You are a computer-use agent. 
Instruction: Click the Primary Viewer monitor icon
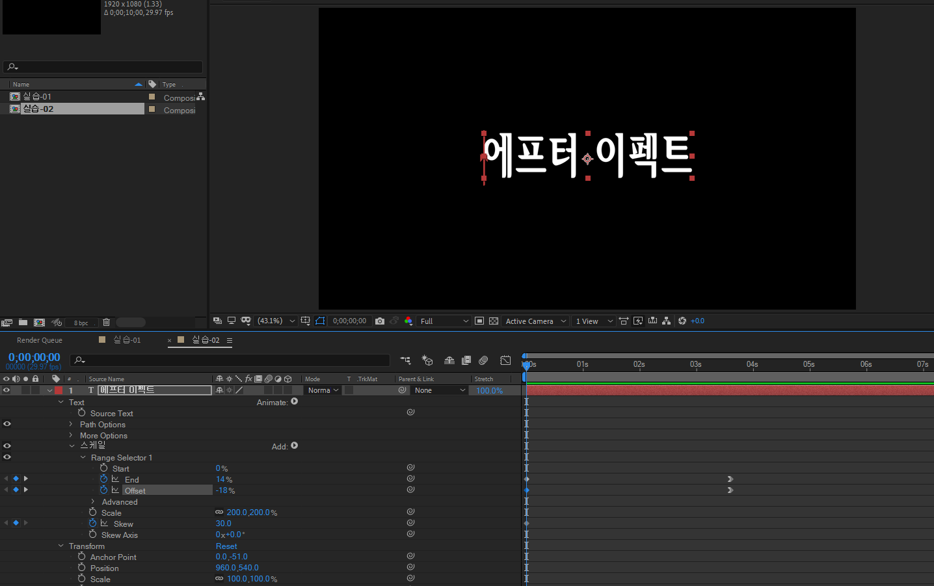pos(231,321)
